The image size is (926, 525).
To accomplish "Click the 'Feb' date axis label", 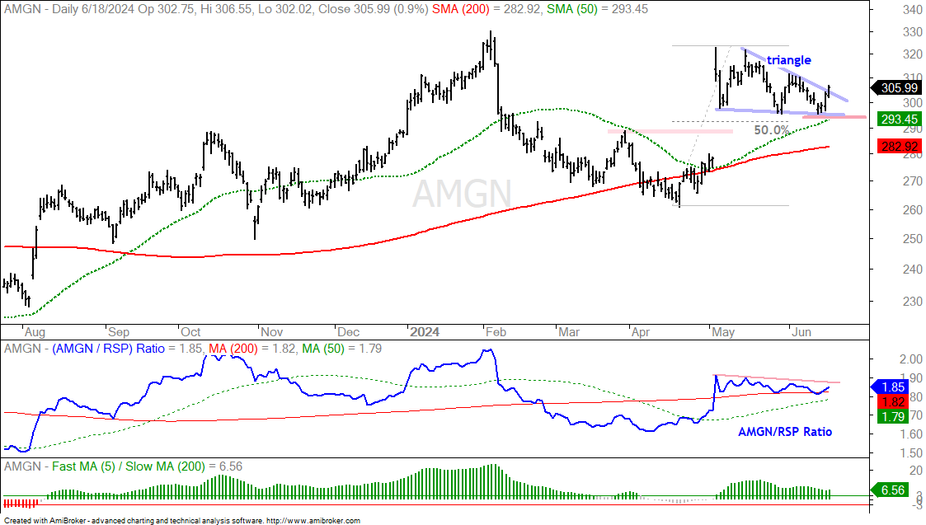I will (x=496, y=332).
